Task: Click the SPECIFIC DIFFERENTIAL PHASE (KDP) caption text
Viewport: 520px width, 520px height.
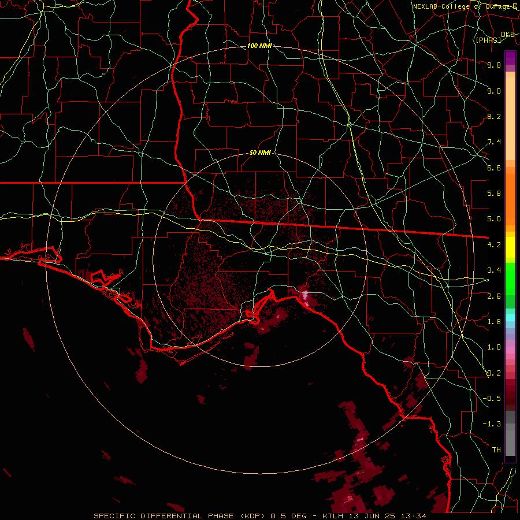Action: (179, 516)
